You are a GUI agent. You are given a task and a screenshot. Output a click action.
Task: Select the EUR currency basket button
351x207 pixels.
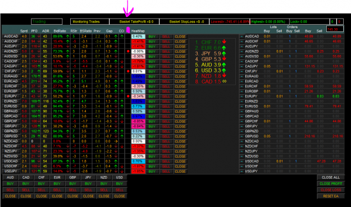(57, 177)
